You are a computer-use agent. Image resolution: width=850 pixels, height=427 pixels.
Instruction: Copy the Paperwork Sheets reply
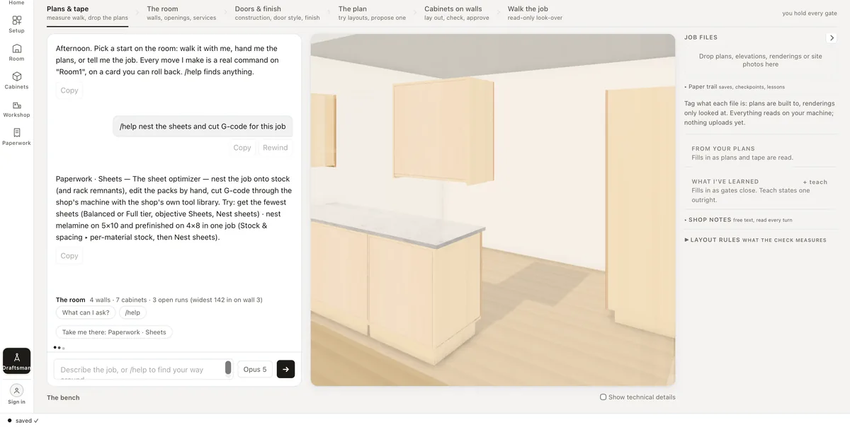point(69,256)
